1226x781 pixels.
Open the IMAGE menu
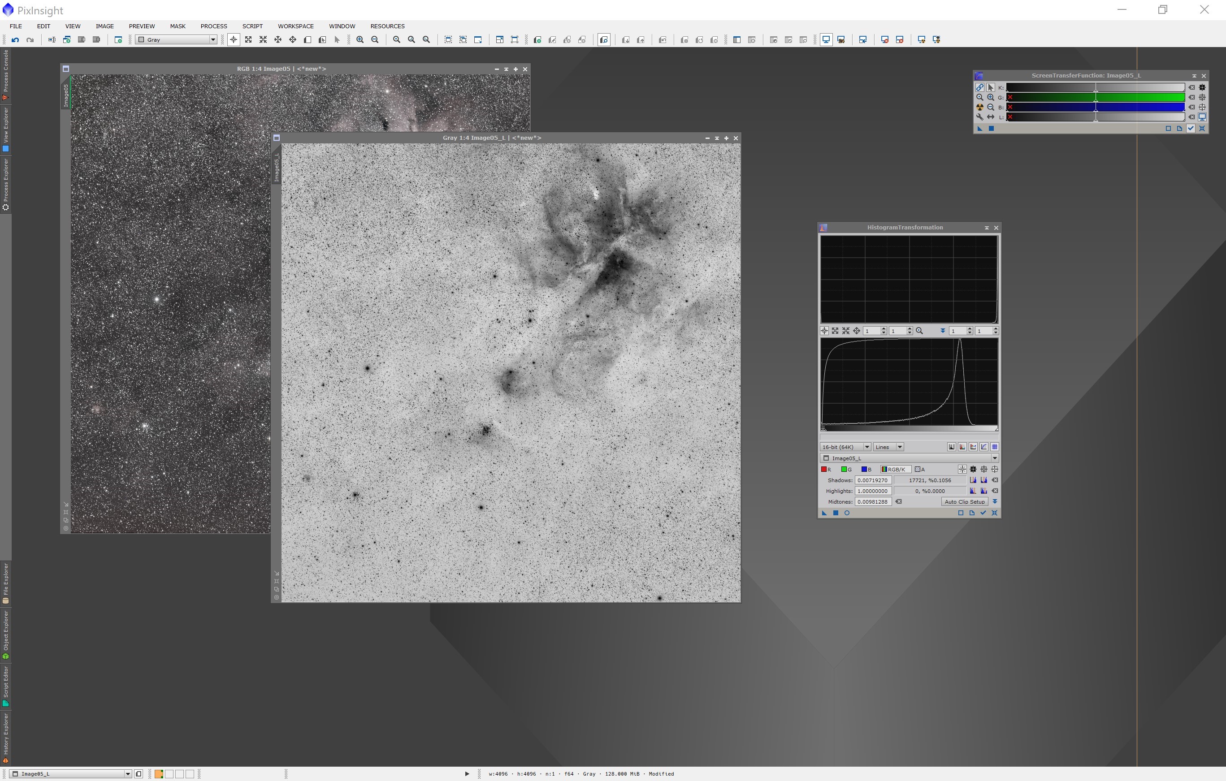pyautogui.click(x=105, y=26)
